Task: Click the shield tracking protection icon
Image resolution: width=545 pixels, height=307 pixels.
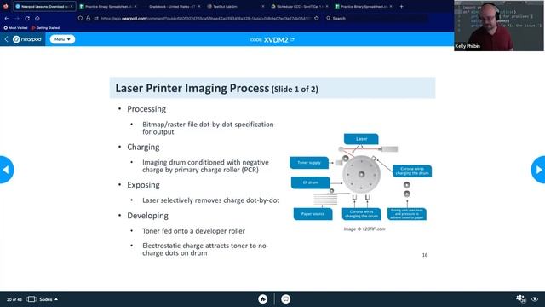Action: pos(80,18)
